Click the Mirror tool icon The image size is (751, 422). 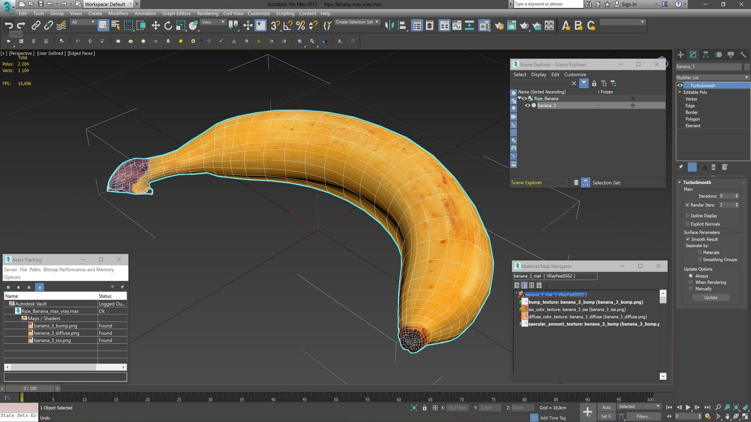tap(389, 26)
